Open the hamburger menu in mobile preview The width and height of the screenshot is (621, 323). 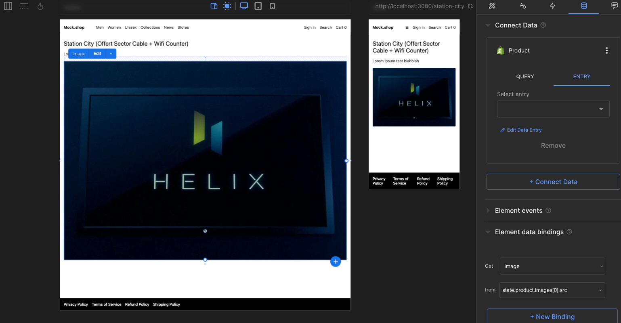[x=407, y=27]
